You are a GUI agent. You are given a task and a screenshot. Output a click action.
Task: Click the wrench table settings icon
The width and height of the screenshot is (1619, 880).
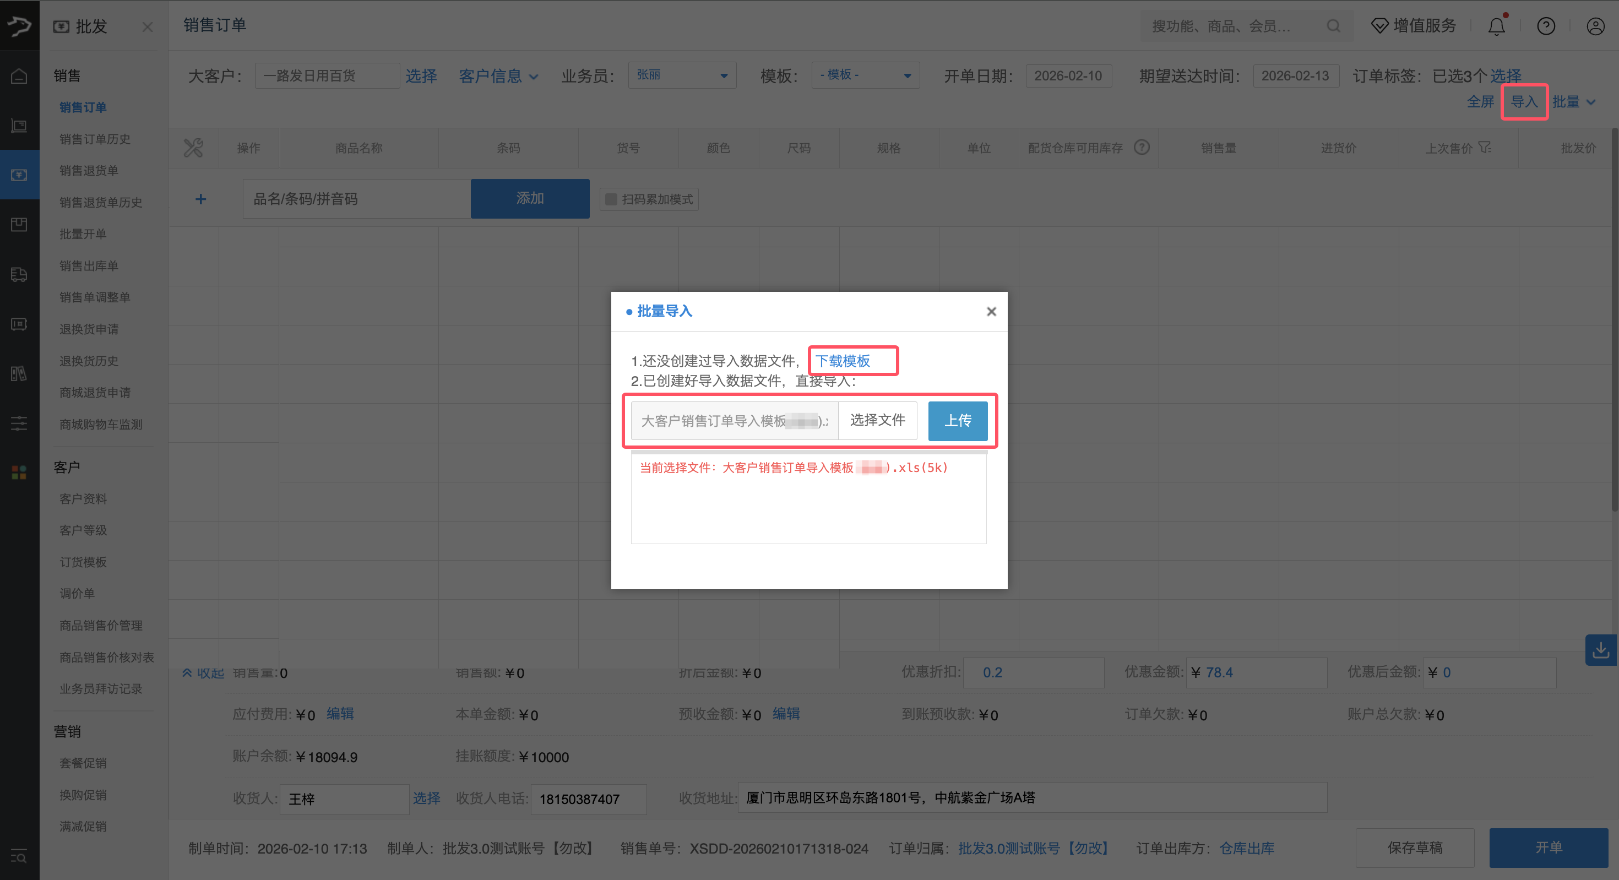coord(193,148)
